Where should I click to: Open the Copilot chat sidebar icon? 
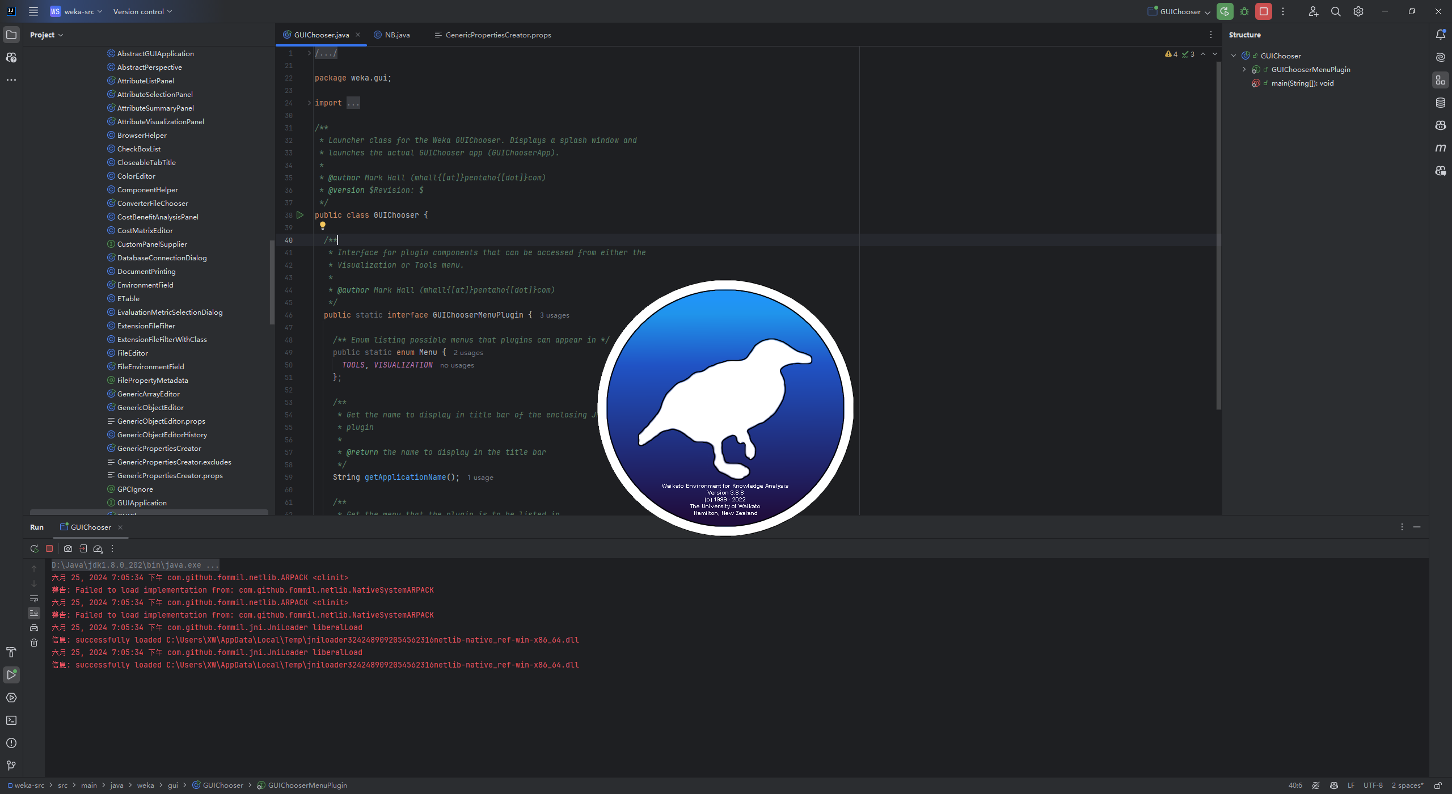[x=11, y=57]
